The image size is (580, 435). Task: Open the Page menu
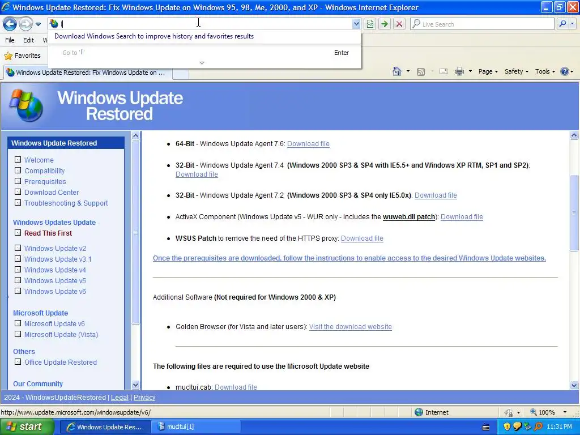point(488,71)
